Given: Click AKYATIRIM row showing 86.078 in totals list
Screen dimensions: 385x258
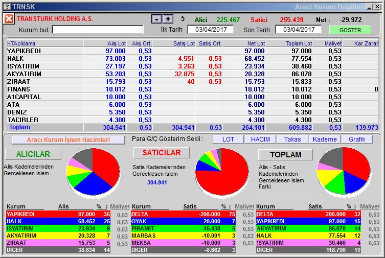Looking at the screenshot, I should click(x=308, y=228).
